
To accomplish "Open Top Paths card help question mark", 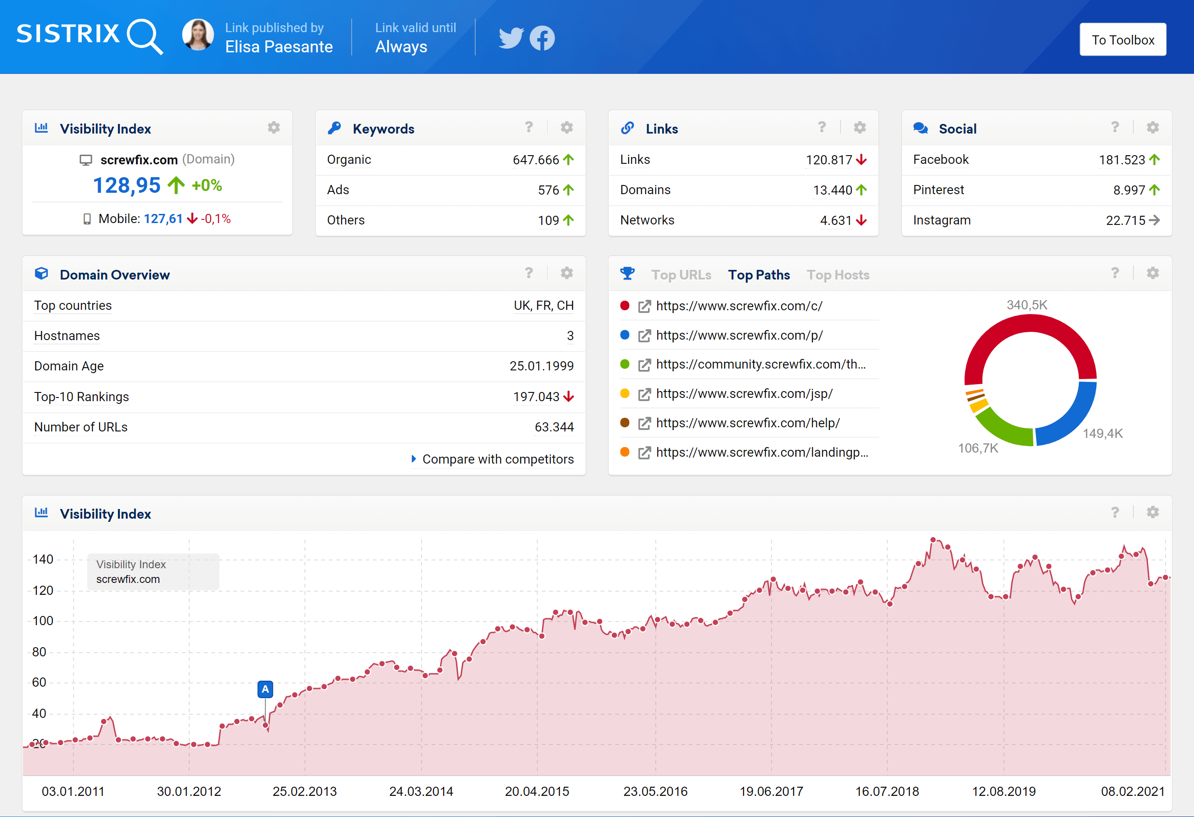I will [1115, 273].
